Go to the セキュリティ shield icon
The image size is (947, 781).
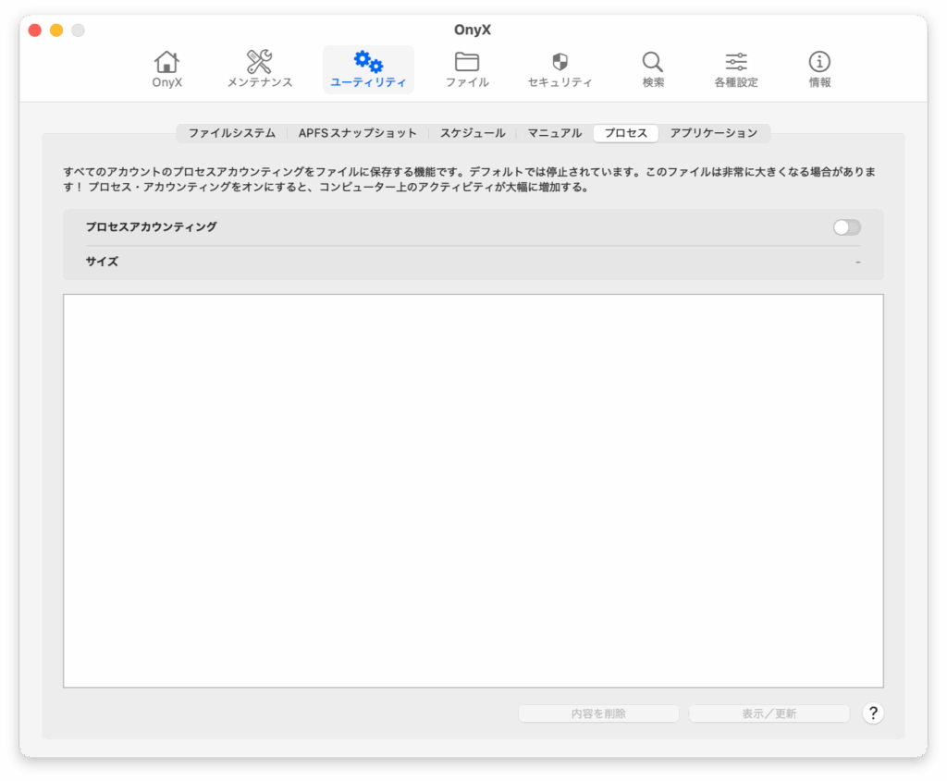pyautogui.click(x=560, y=63)
